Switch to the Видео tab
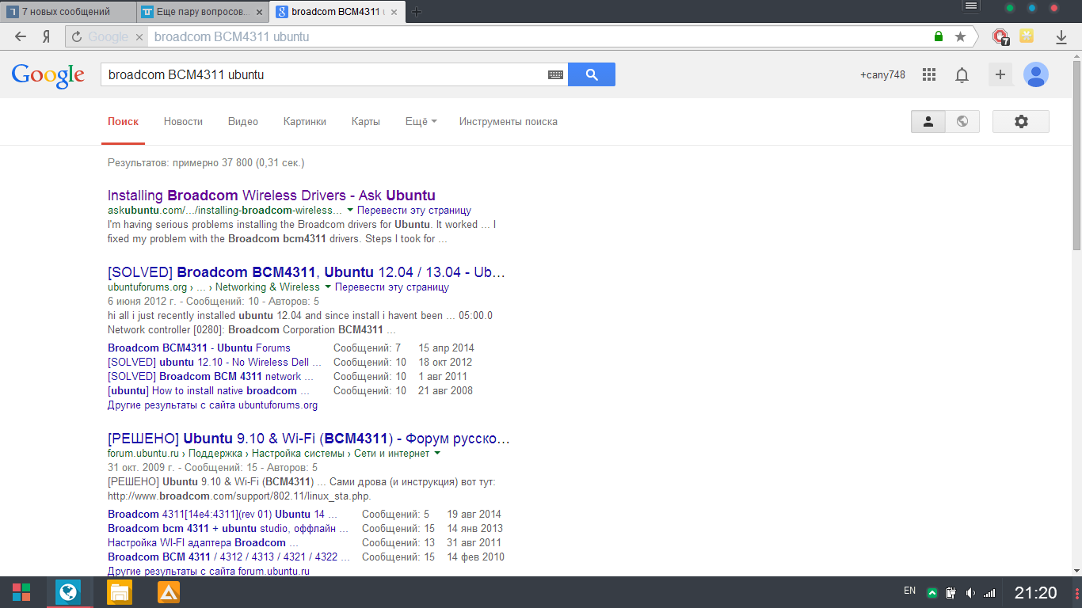This screenshot has height=608, width=1082. coord(243,122)
